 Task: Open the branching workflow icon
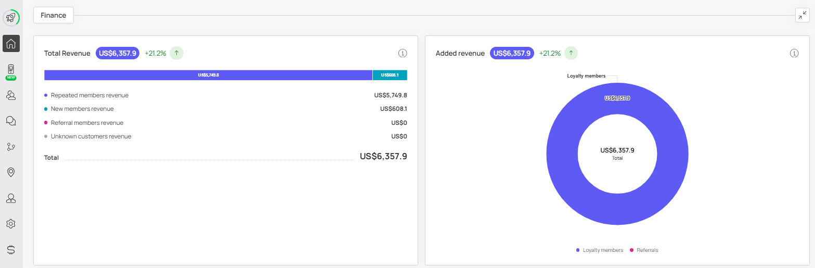(11, 147)
